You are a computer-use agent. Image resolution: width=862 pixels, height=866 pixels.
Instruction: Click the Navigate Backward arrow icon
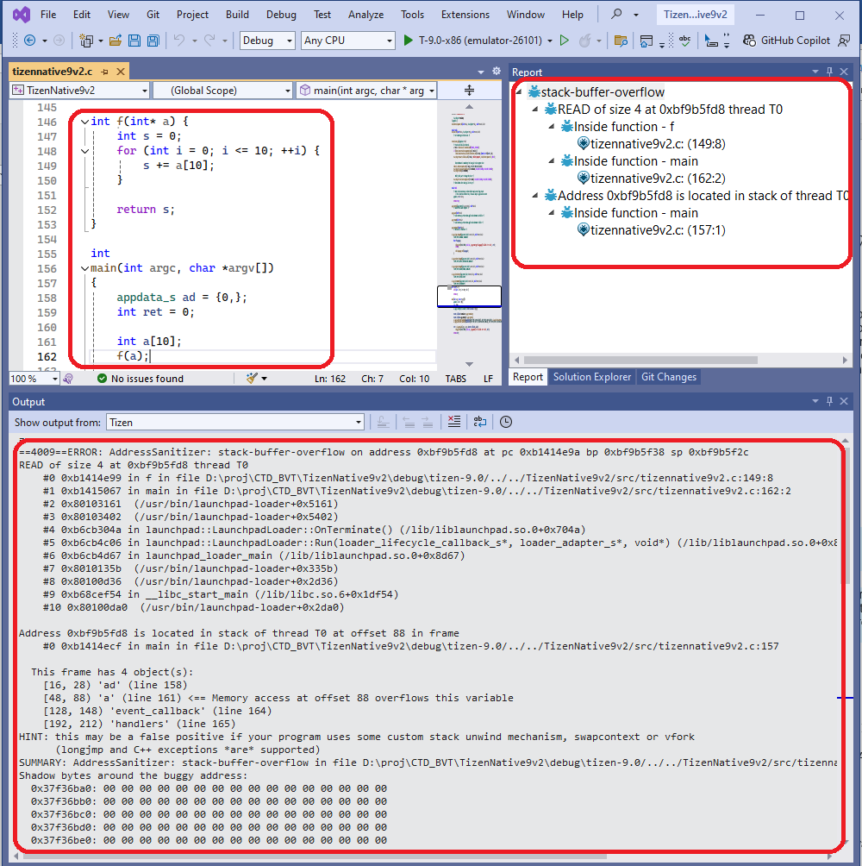point(29,41)
